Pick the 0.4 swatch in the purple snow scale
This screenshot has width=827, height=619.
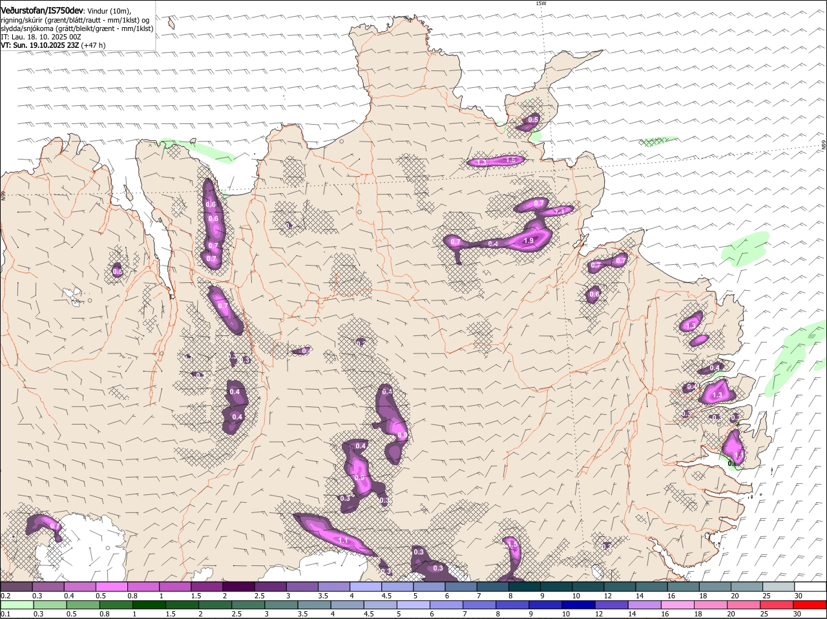[x=79, y=586]
